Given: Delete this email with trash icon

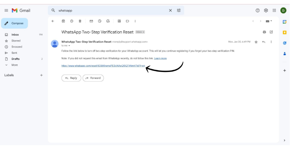Looking at the screenshot, I should pos(80,21).
